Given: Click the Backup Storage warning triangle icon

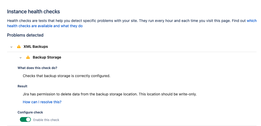Looking at the screenshot, I should 28,57.
